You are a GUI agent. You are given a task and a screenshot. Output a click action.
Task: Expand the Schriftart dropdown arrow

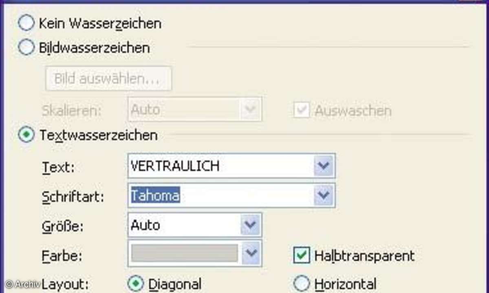tap(324, 196)
